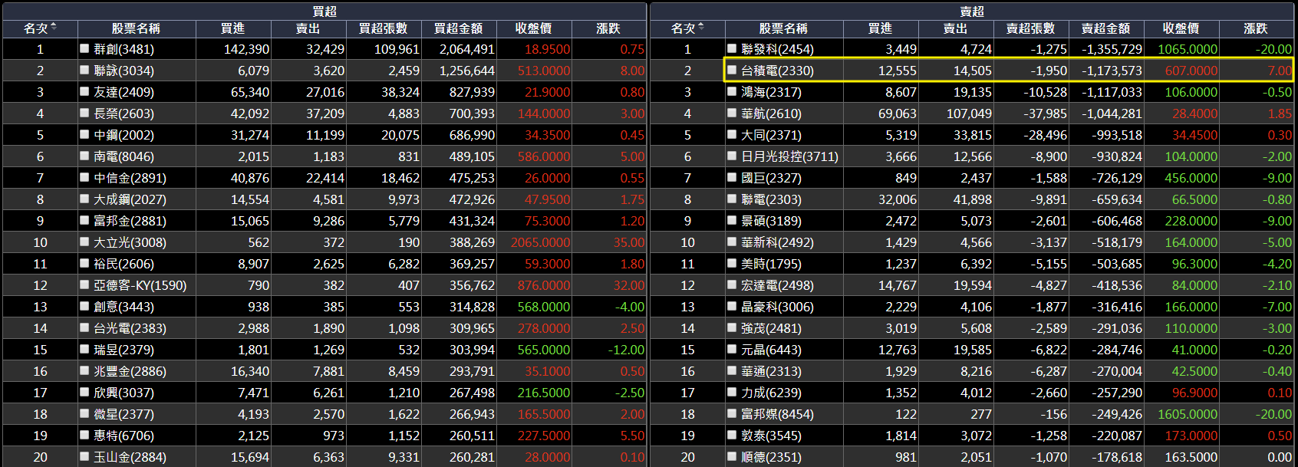Click the sort arrows beside 名次 in 買超 table

coord(54,28)
